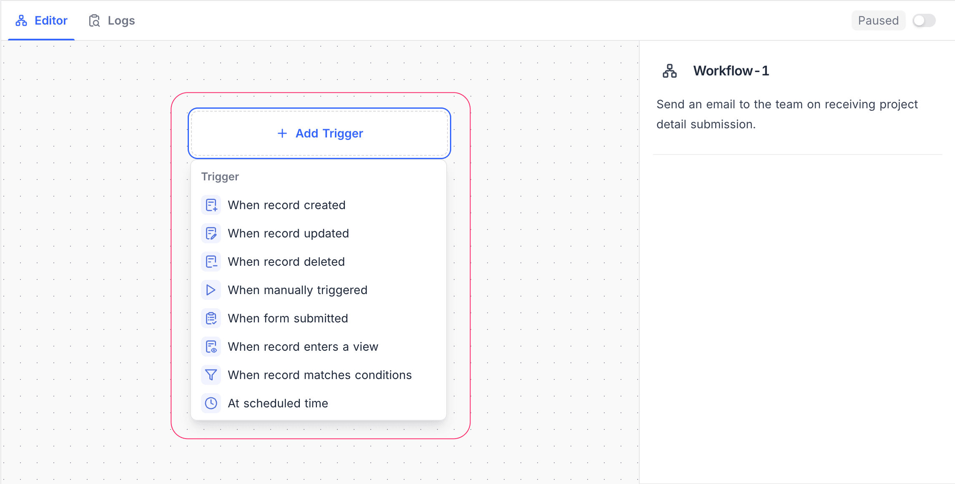The height and width of the screenshot is (484, 955).
Task: Click the Editor tab flowchart icon
Action: click(21, 20)
